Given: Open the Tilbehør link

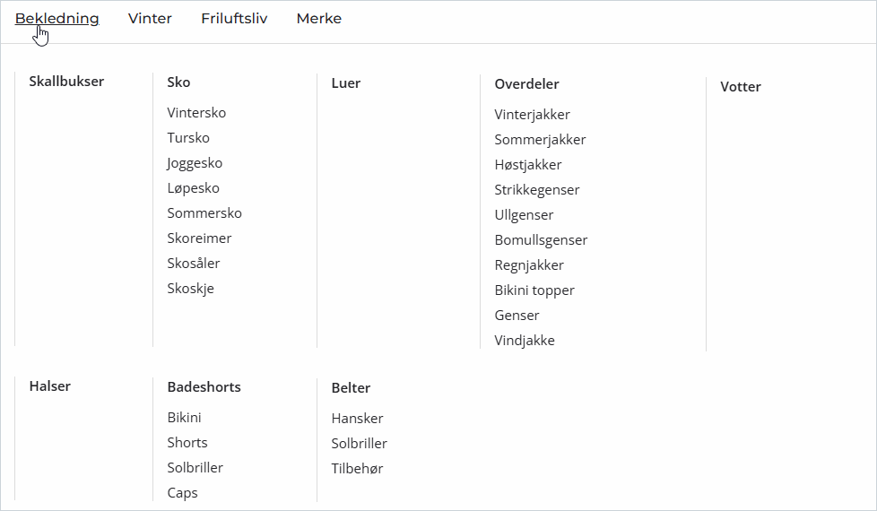Looking at the screenshot, I should tap(357, 469).
